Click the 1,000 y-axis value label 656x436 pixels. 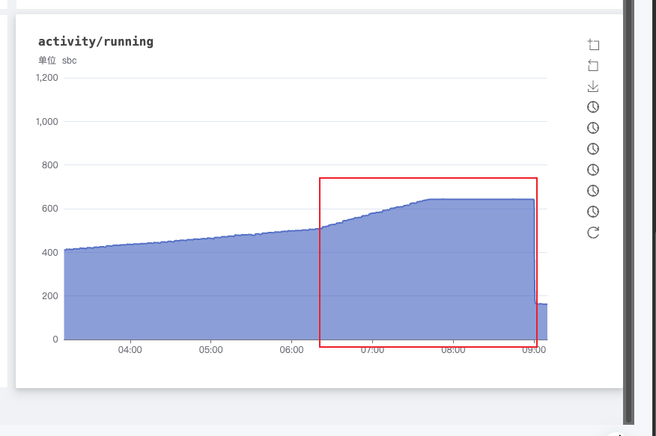(x=46, y=121)
